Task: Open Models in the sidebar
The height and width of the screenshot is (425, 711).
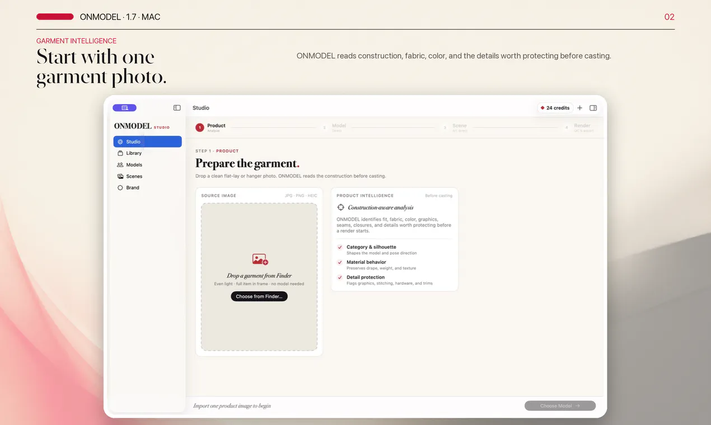Action: pyautogui.click(x=147, y=165)
